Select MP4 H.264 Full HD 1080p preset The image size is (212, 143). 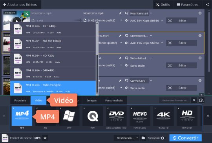click(53, 44)
